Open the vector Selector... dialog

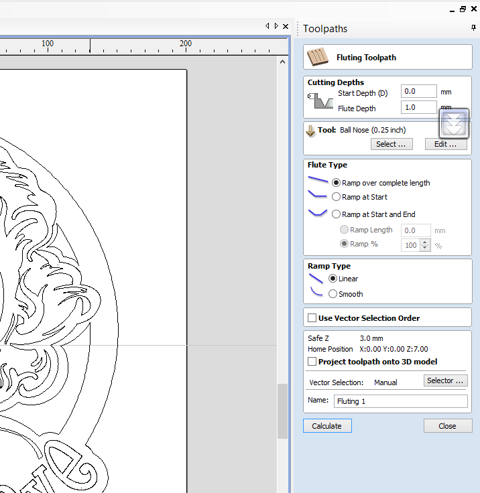point(445,380)
